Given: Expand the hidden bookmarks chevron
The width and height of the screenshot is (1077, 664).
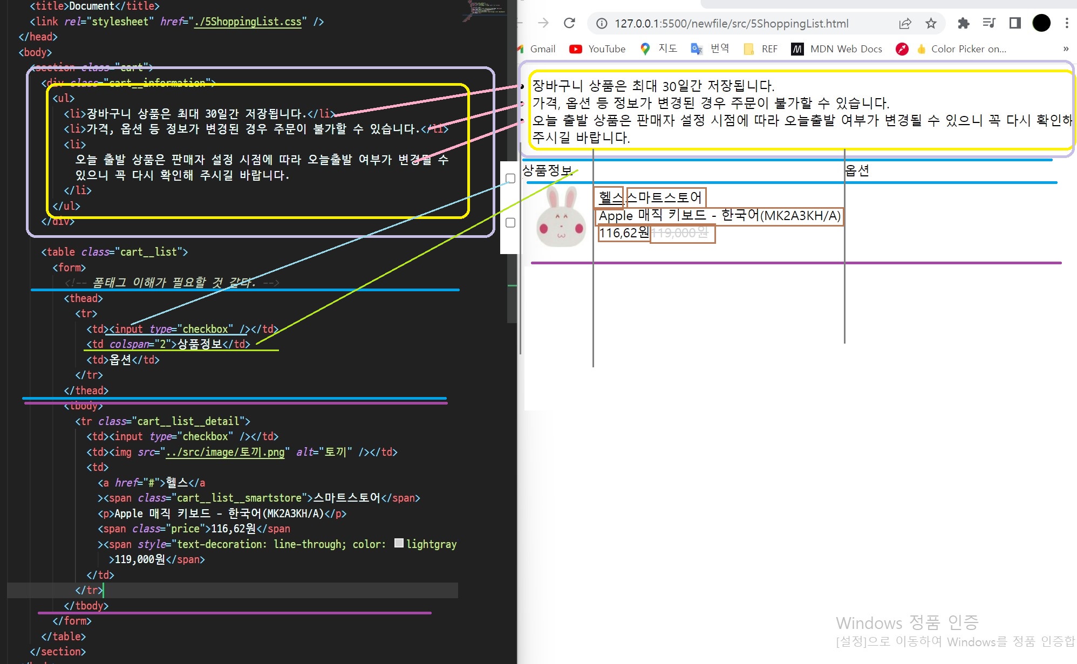Looking at the screenshot, I should pyautogui.click(x=1066, y=49).
